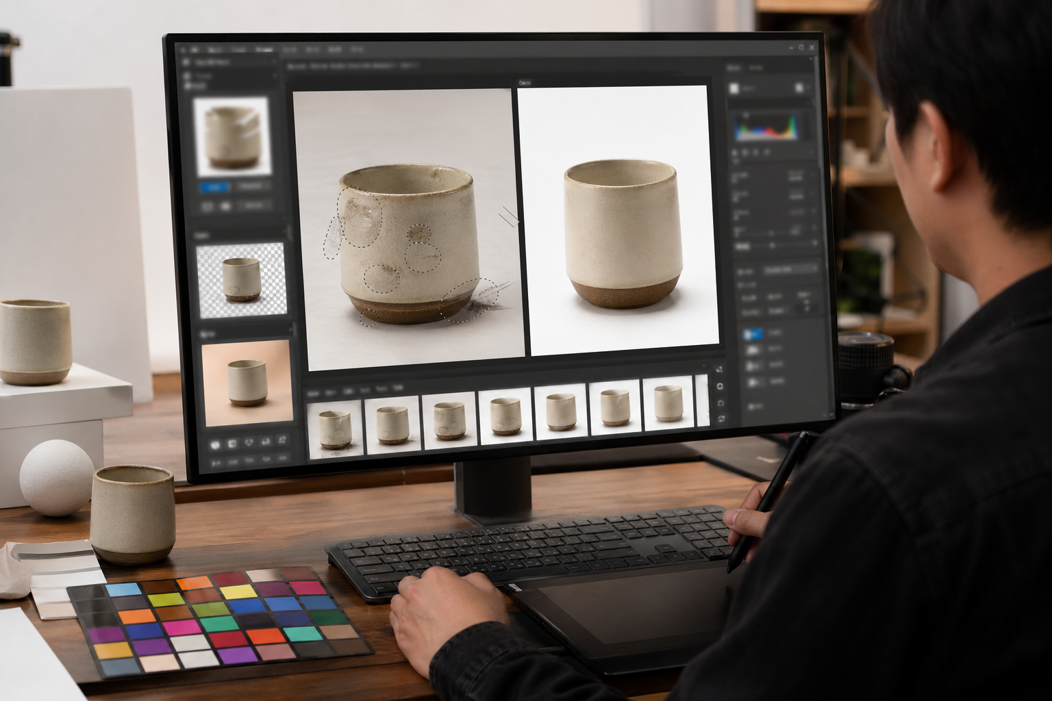Click the first small icon below the histogram

tap(736, 152)
